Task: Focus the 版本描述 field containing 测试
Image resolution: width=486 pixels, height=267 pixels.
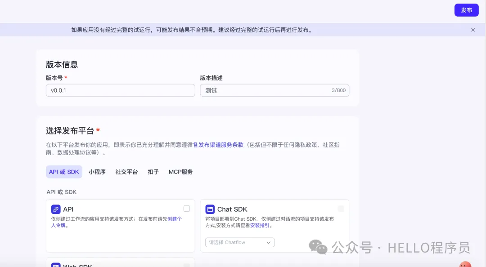Action: coord(274,90)
